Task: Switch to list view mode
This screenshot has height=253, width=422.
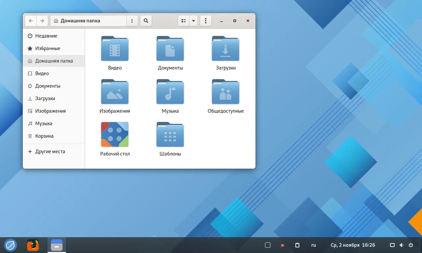Action: (x=184, y=20)
